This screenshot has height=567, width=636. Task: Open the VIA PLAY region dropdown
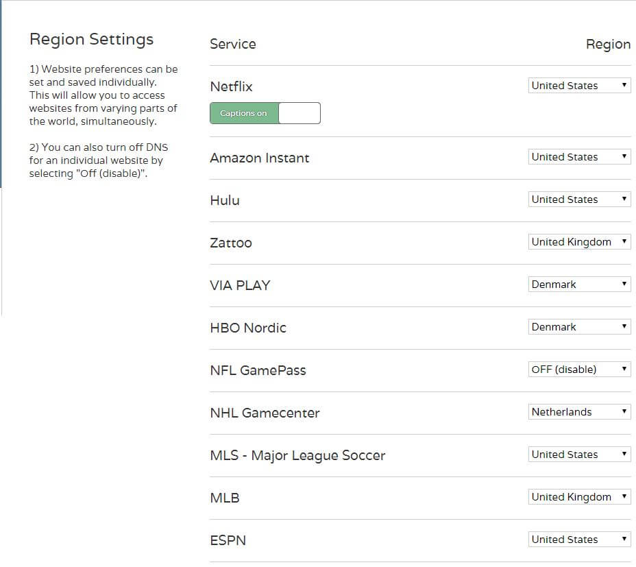click(579, 284)
